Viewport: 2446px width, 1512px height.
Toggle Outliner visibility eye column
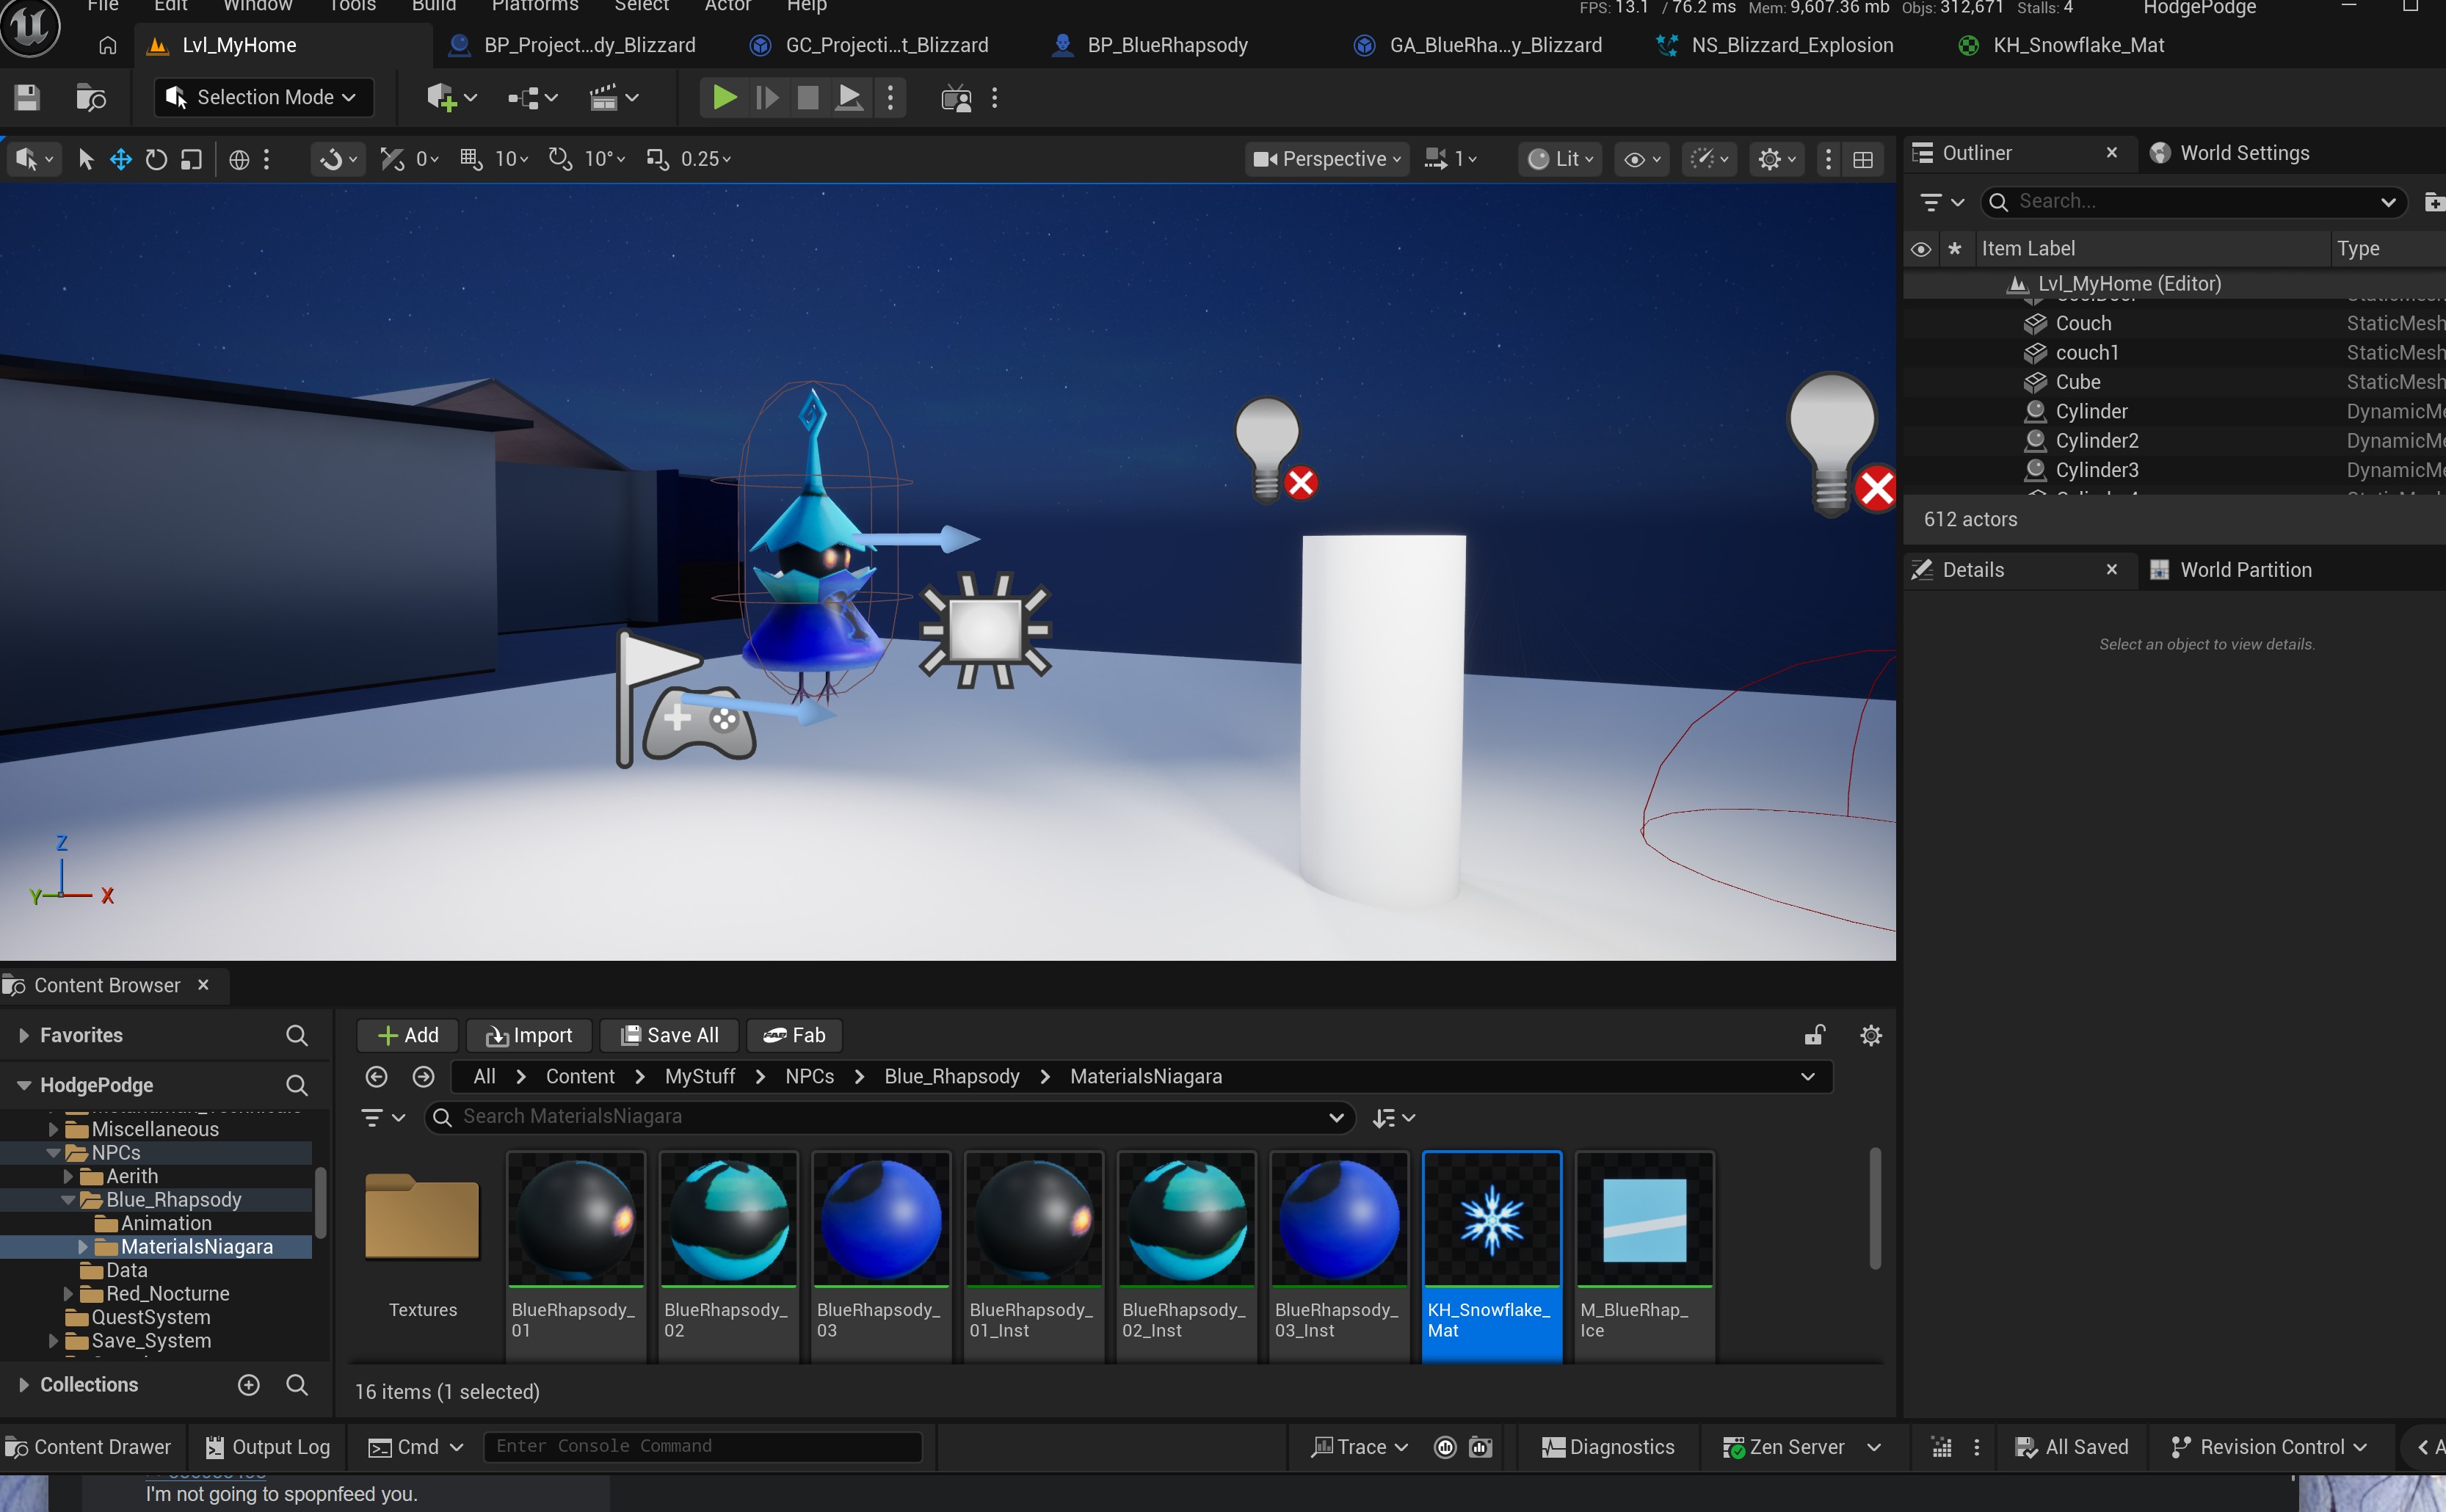1921,249
